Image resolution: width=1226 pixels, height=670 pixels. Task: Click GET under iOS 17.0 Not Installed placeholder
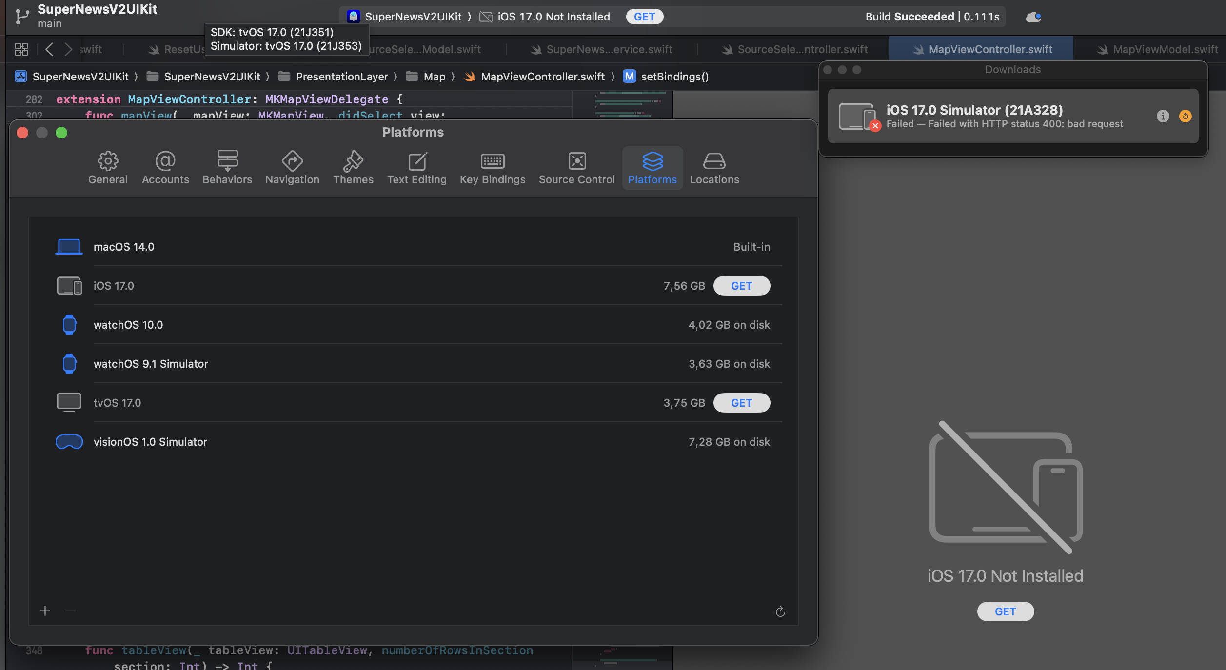click(x=1006, y=611)
